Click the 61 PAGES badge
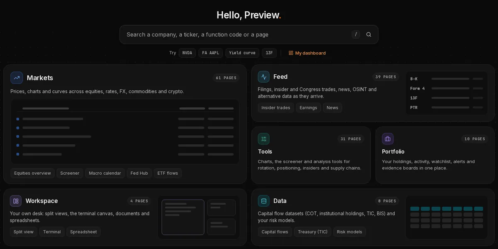 point(226,78)
